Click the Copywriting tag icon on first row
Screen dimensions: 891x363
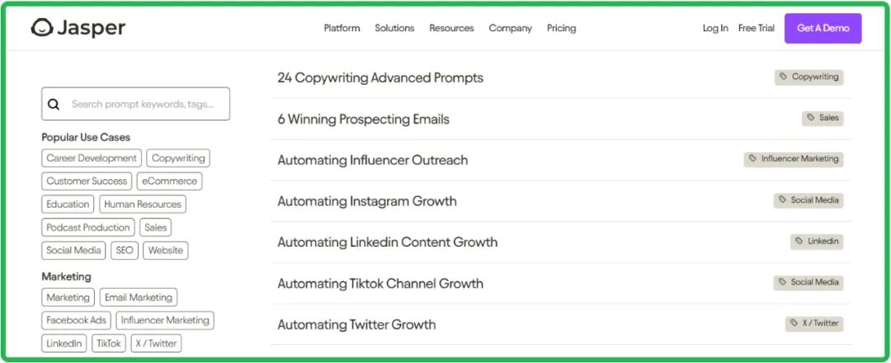(783, 77)
